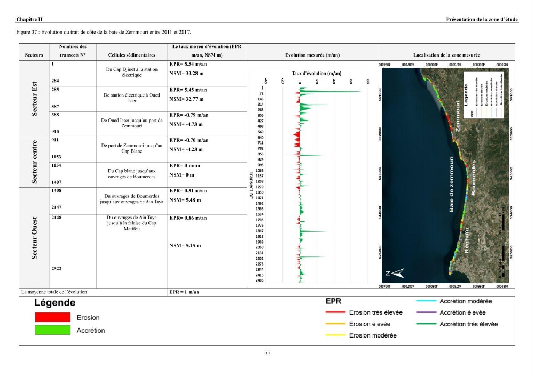Viewport: 534px width, 377px height.
Task: Click the red Erosion legend swatch
Action: coord(53,317)
